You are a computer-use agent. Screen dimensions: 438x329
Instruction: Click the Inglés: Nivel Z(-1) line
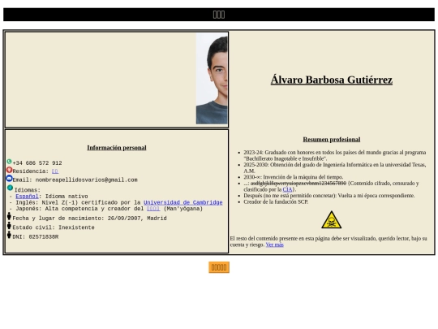(116, 202)
